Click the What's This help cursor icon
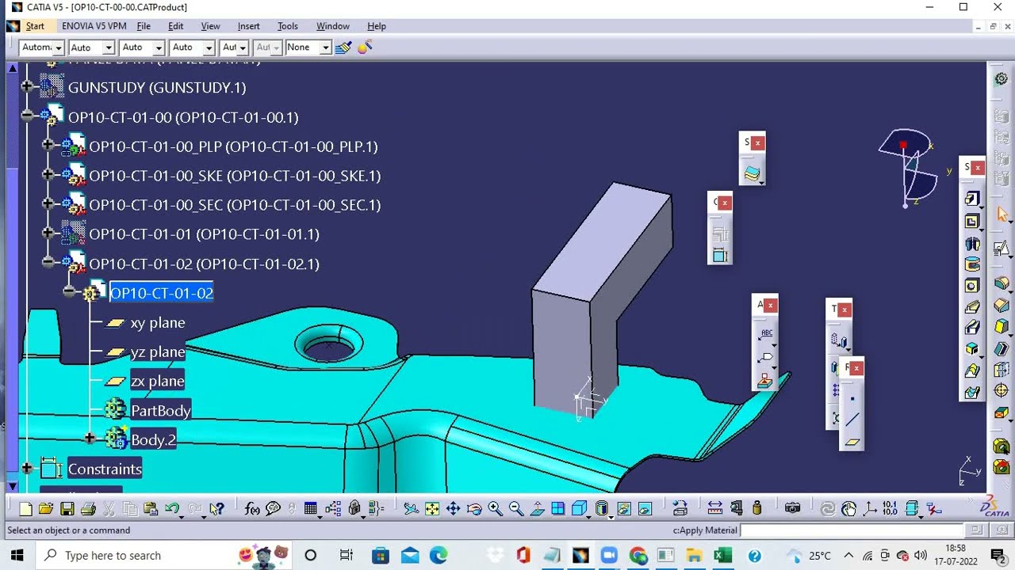 (x=216, y=509)
